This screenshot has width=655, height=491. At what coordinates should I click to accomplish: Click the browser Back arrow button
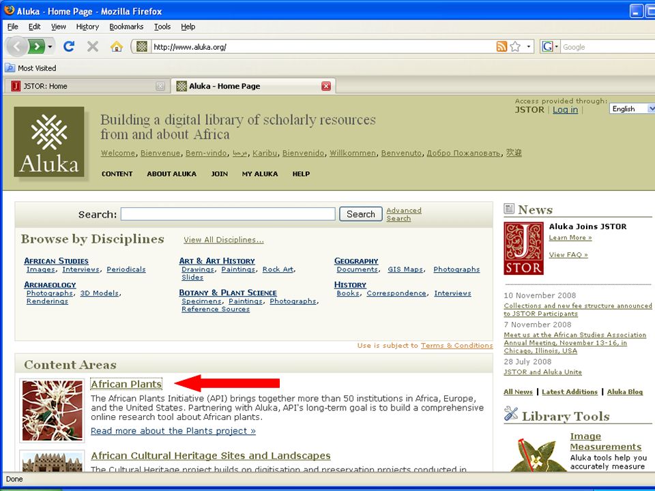click(16, 46)
